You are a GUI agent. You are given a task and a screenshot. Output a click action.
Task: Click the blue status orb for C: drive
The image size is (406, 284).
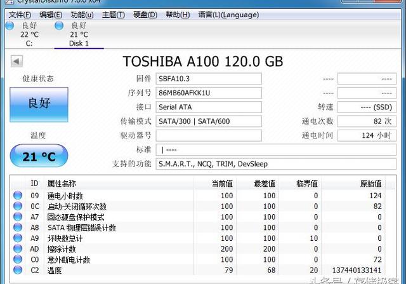pos(9,25)
